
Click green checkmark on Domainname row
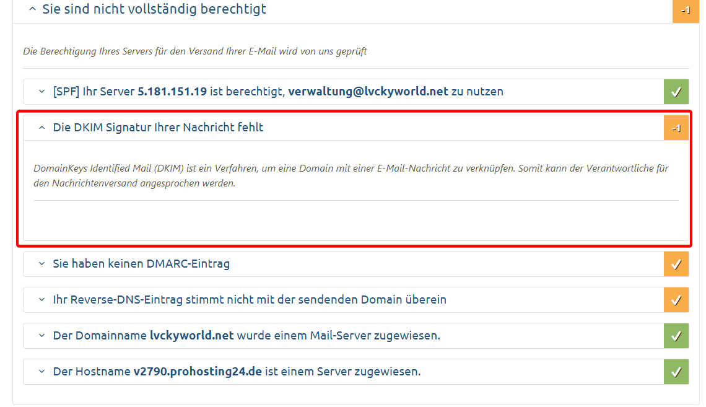pos(676,336)
